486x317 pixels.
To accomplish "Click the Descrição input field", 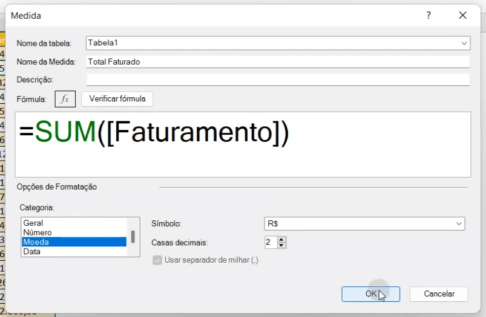I will [278, 80].
